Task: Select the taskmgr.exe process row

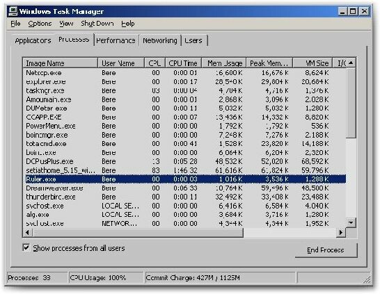Action: pyautogui.click(x=184, y=90)
